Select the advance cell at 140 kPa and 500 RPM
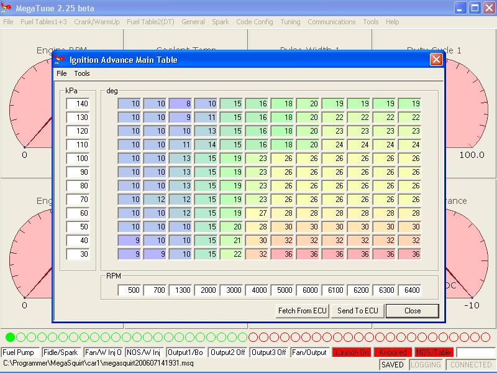 [129, 104]
